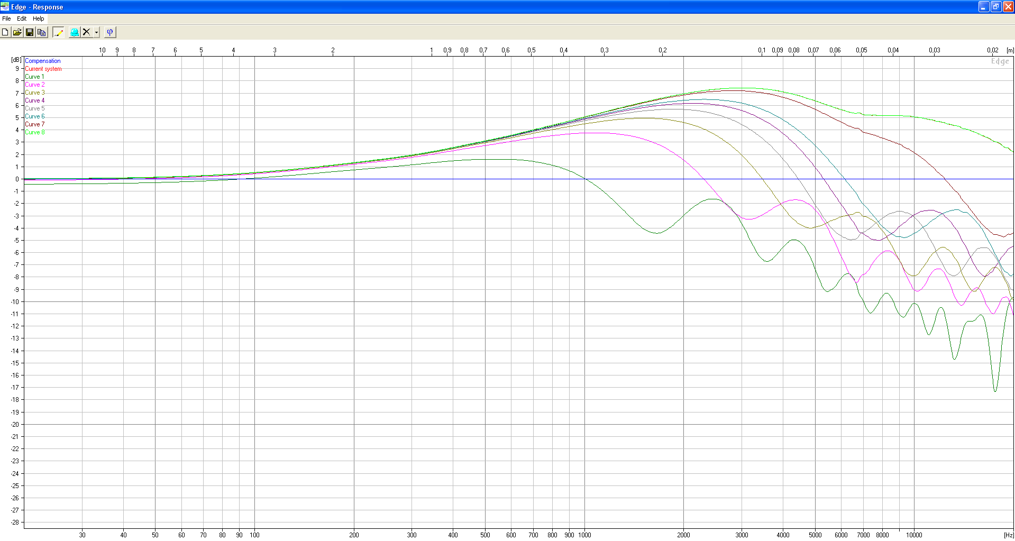The height and width of the screenshot is (541, 1015).
Task: Select Curve 7 in the legend
Action: pyautogui.click(x=35, y=124)
